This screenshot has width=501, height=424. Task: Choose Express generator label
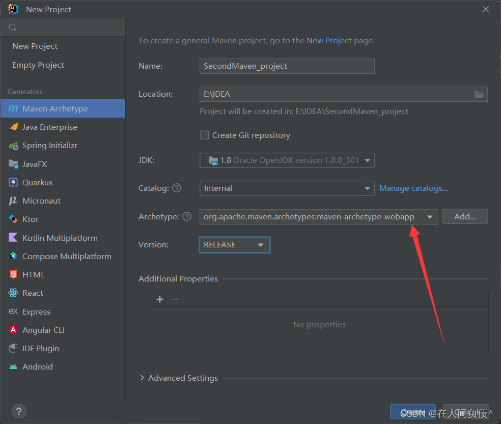[x=37, y=312]
